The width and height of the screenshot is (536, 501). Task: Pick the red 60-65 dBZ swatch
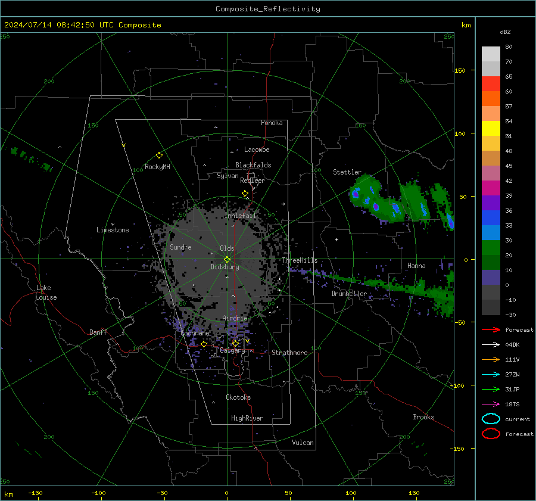pyautogui.click(x=491, y=83)
